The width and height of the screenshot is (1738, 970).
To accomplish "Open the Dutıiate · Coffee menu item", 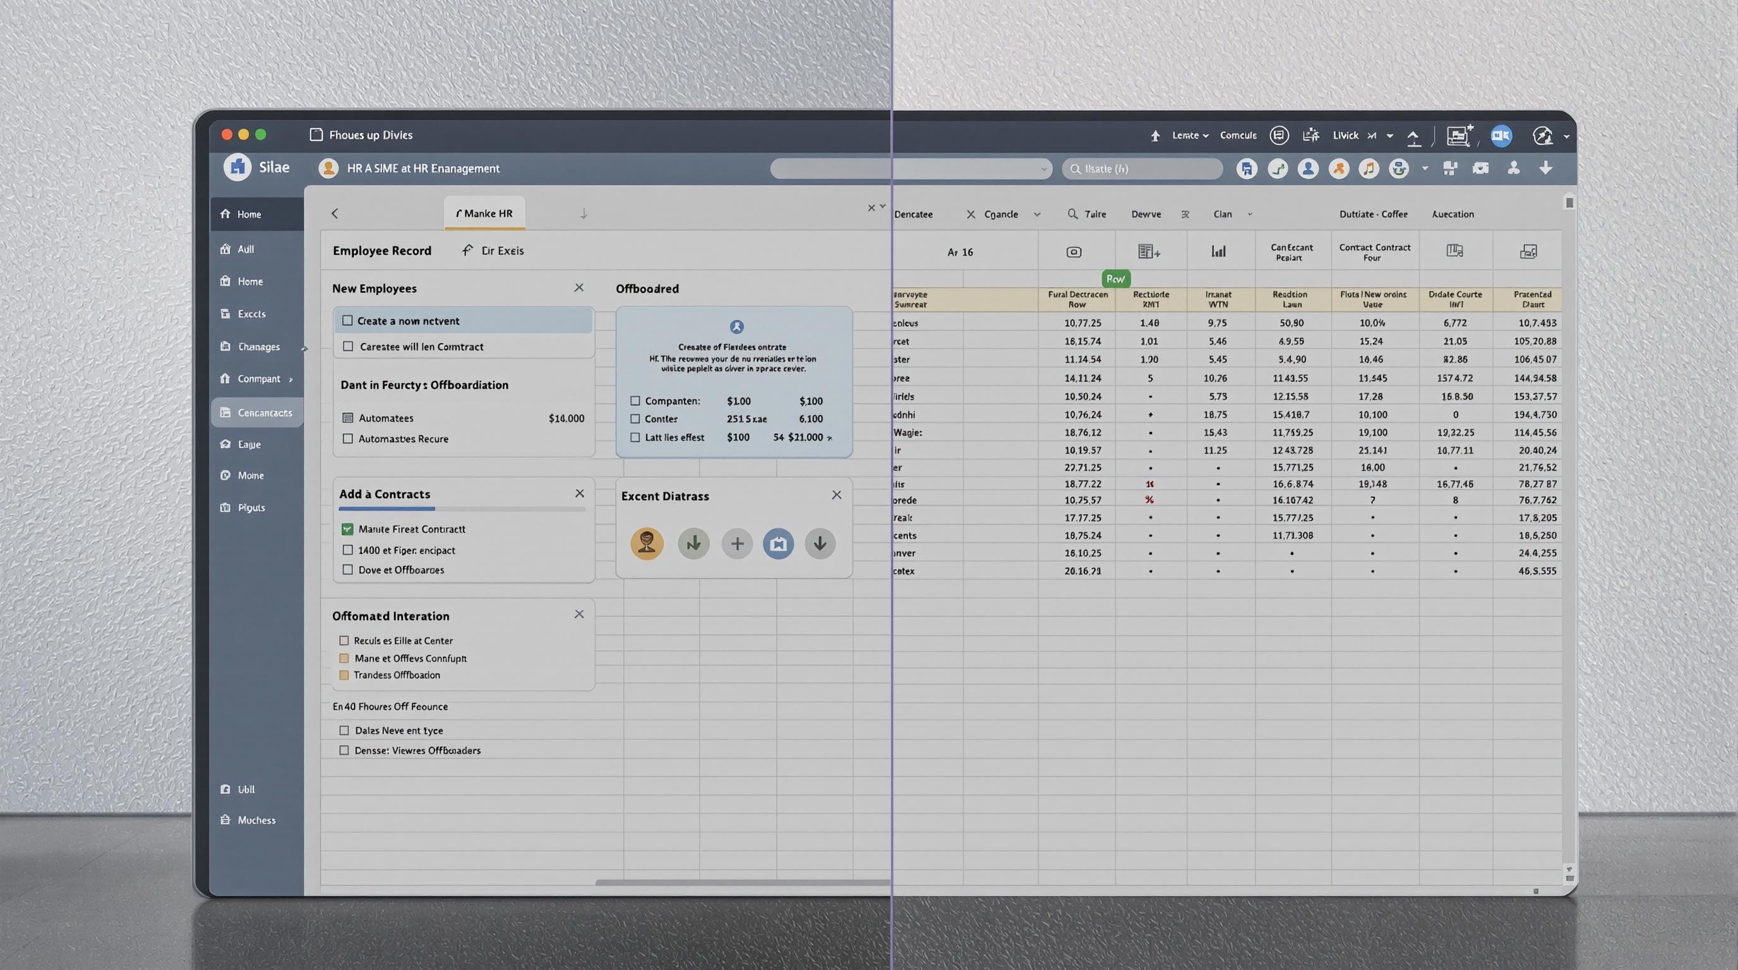I will (x=1373, y=215).
